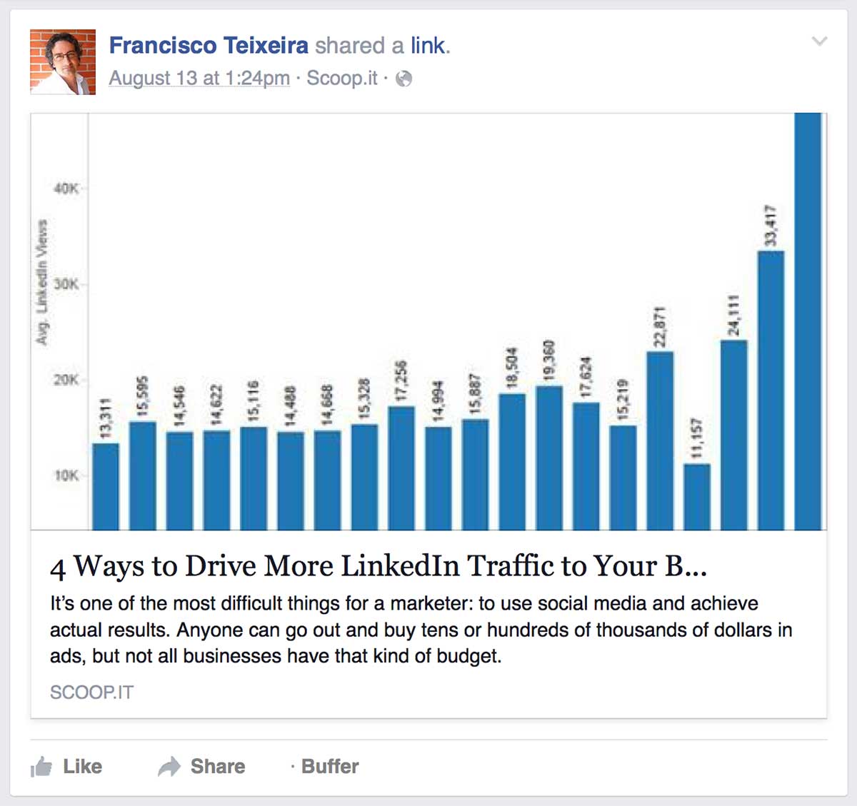
Task: Click the article description text
Action: tap(421, 630)
